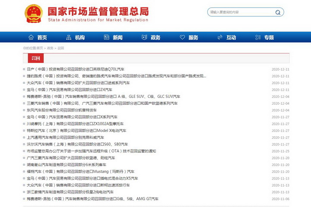Click the organization icon beside 机构
Screen dimensions: 311x207
click(x=69, y=37)
